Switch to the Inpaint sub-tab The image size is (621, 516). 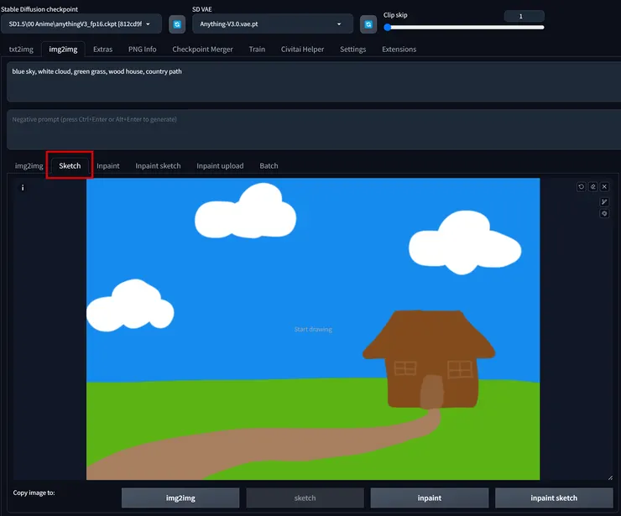point(107,165)
